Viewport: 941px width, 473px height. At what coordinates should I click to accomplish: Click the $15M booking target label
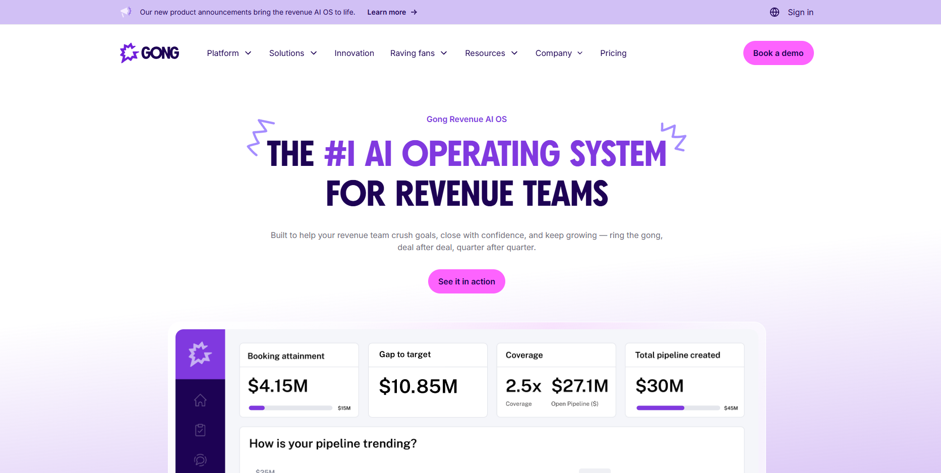(344, 408)
